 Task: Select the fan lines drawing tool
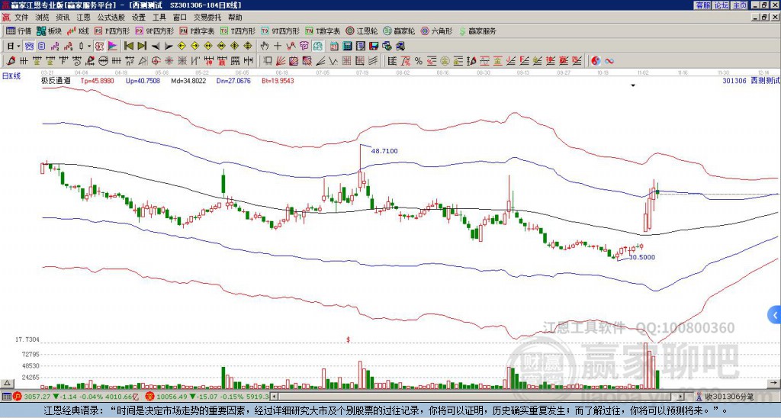pyautogui.click(x=281, y=61)
